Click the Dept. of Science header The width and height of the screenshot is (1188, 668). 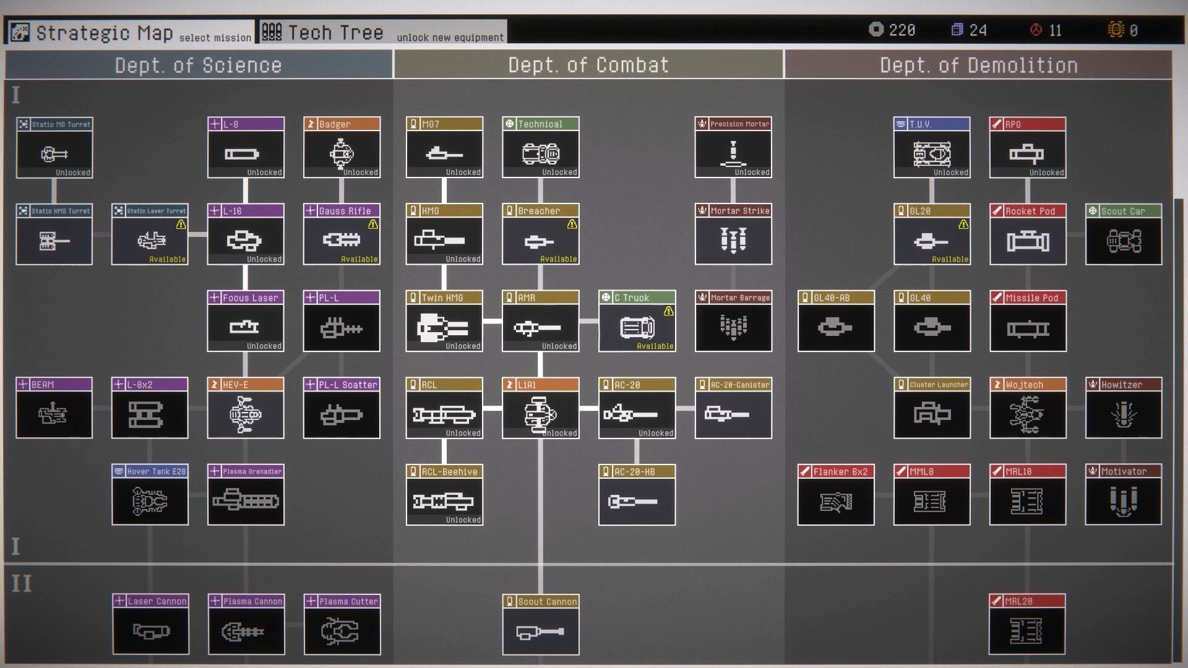pyautogui.click(x=198, y=65)
